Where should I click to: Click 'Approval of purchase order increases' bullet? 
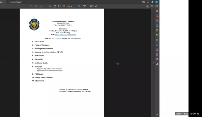click(x=50, y=69)
